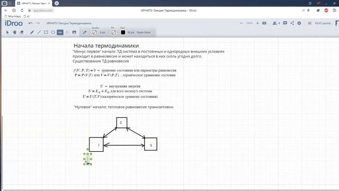Open the Open Sans font dropdown
This screenshot has width=339, height=191.
click(144, 32)
